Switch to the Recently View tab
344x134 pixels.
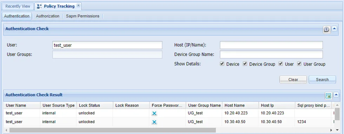tap(18, 6)
